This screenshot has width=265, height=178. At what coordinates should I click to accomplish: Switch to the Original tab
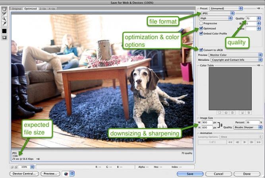[17, 8]
